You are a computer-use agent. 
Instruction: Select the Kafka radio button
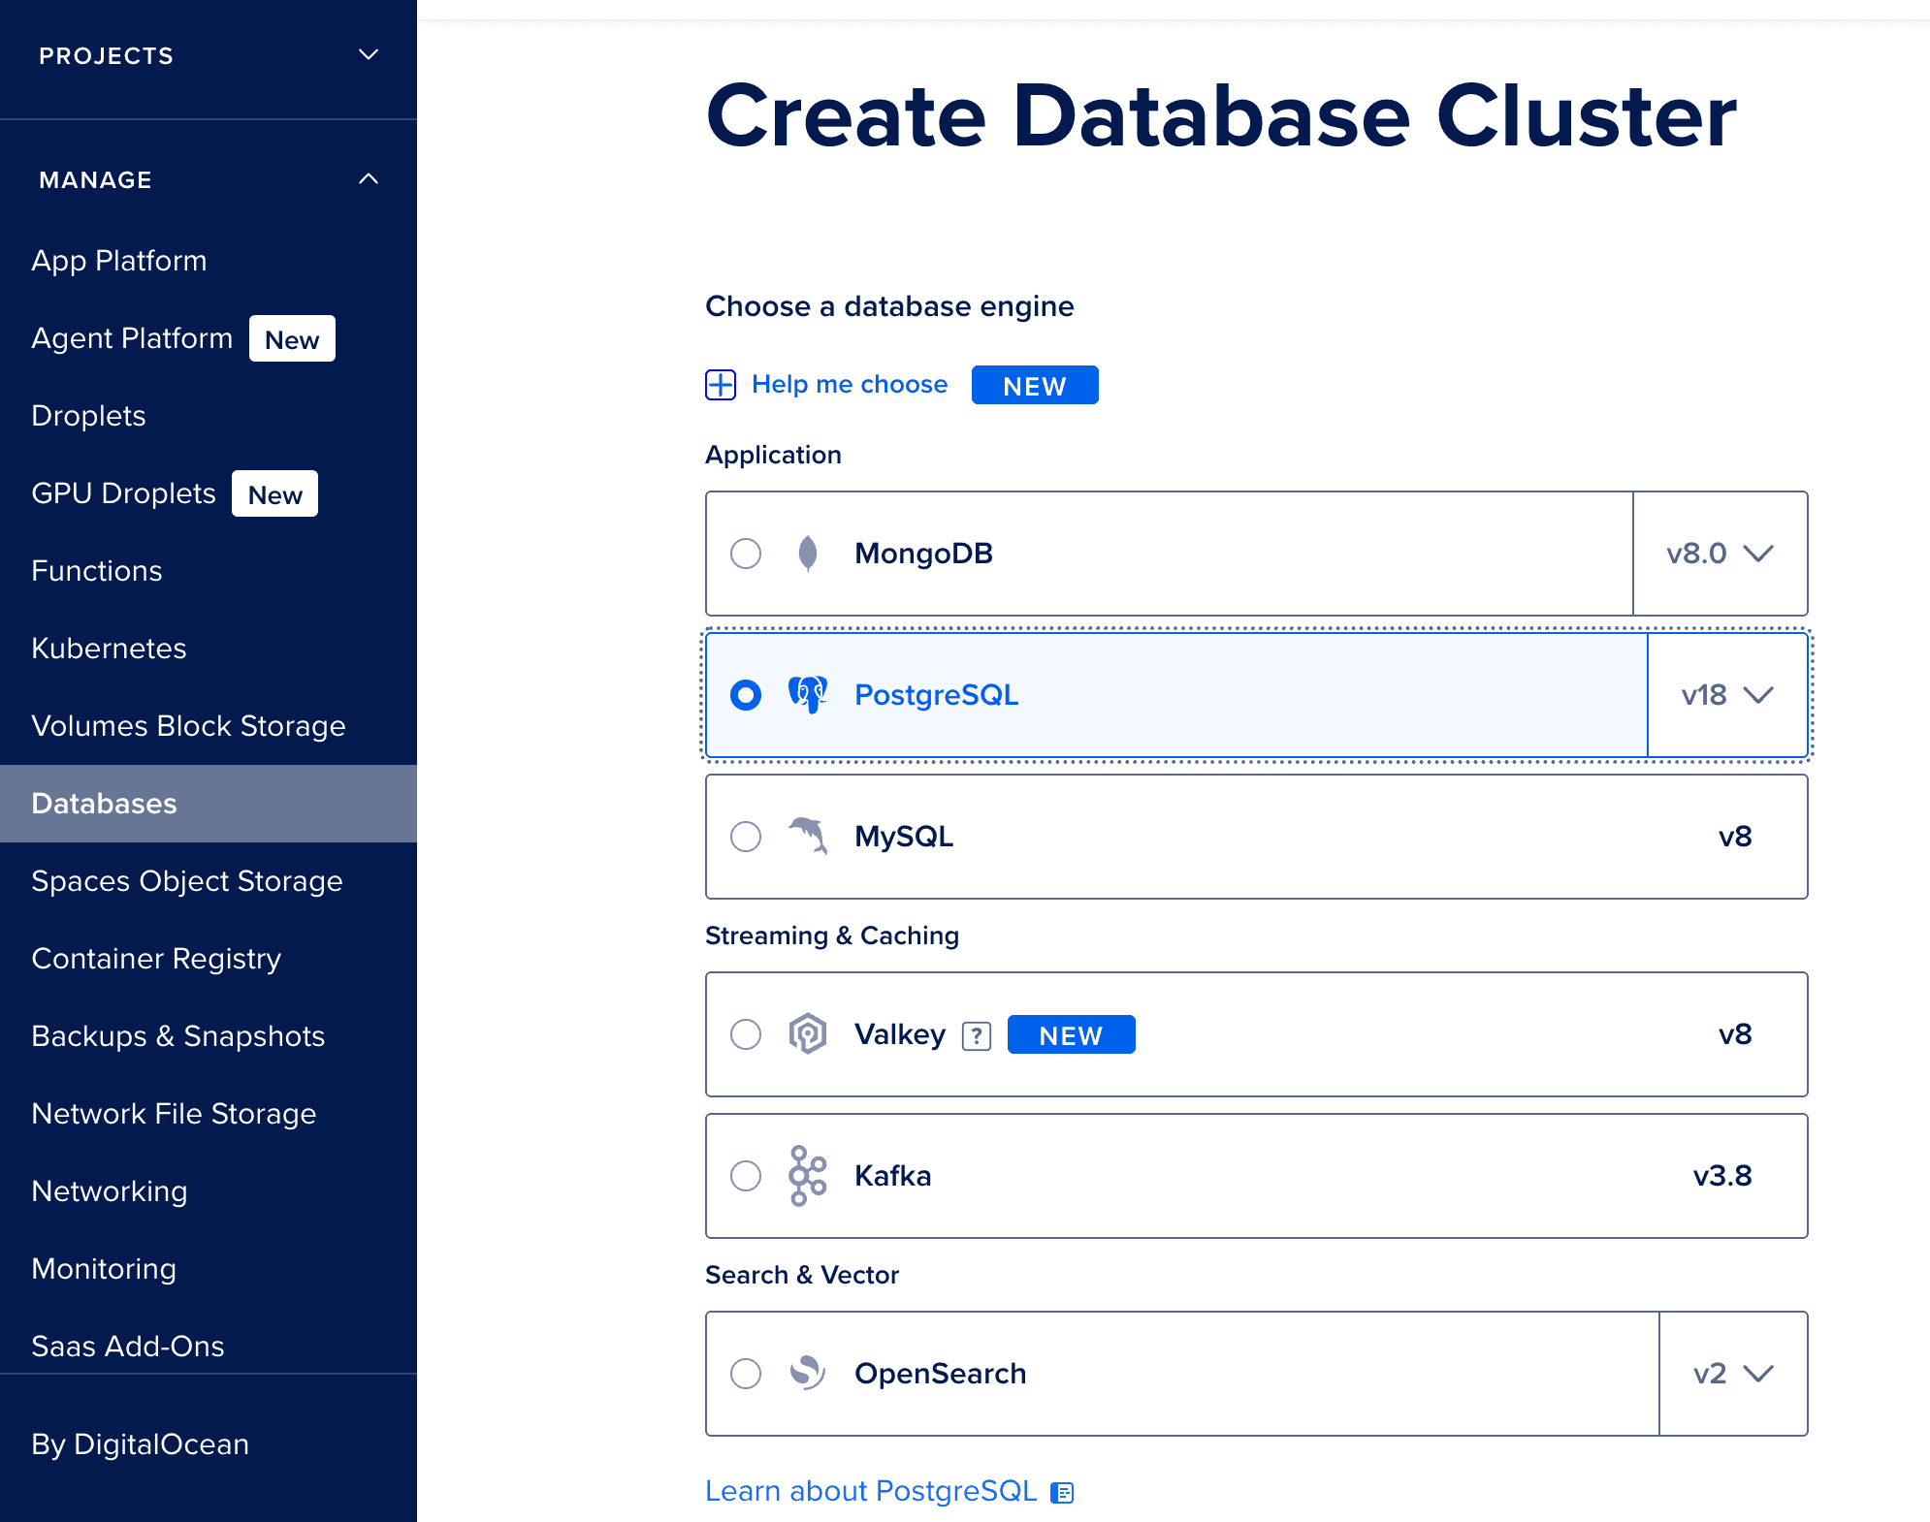tap(746, 1176)
